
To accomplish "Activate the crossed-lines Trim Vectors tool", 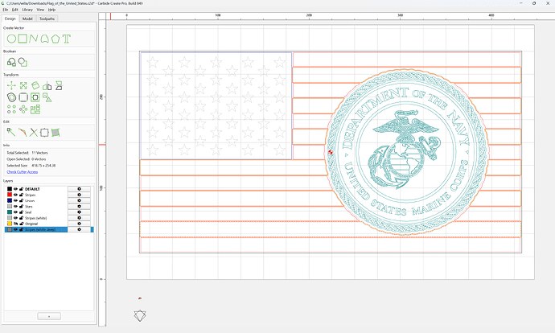I will pyautogui.click(x=33, y=133).
